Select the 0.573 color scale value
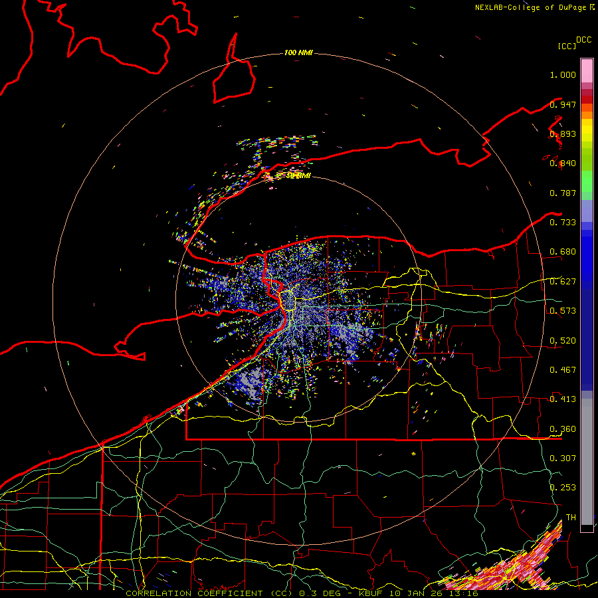Image resolution: width=598 pixels, height=598 pixels. [x=563, y=311]
